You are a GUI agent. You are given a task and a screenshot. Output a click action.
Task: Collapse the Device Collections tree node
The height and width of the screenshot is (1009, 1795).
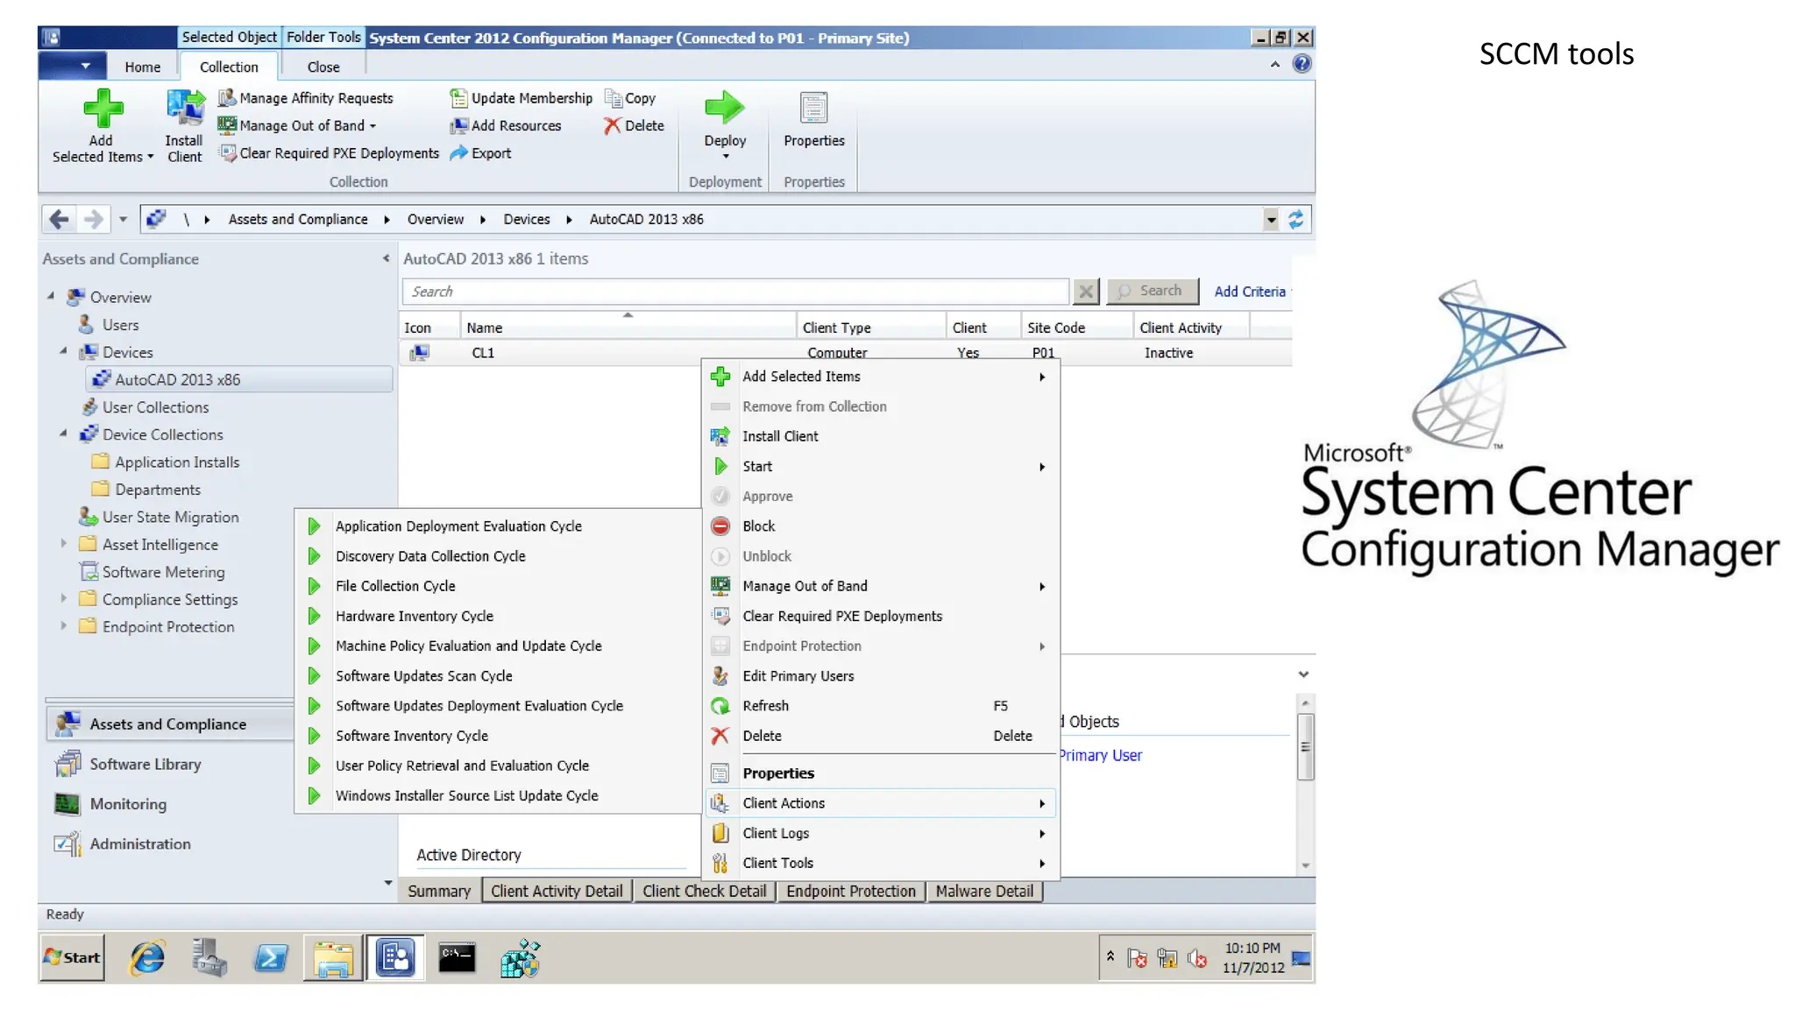tap(63, 434)
